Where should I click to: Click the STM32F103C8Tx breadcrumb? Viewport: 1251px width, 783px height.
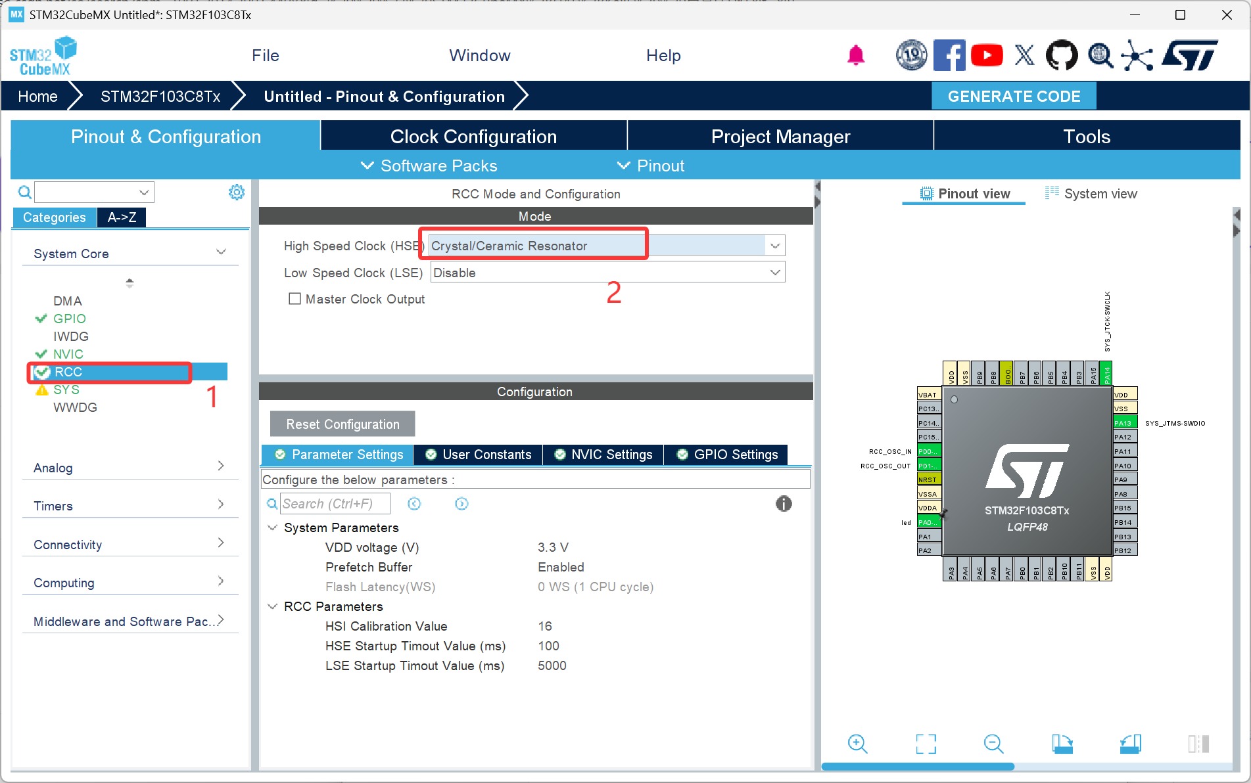(160, 96)
